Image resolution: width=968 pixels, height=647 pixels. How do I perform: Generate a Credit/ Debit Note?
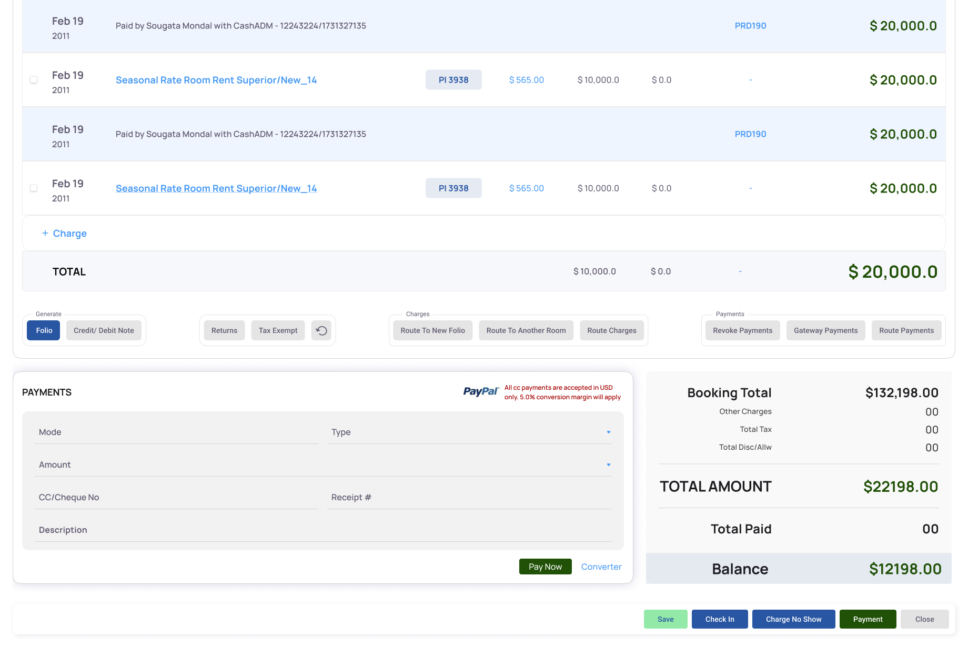point(104,330)
